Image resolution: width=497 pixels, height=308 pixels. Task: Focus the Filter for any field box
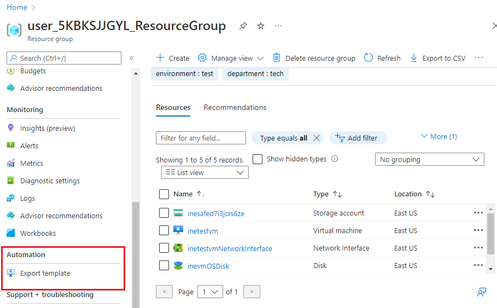coord(201,138)
